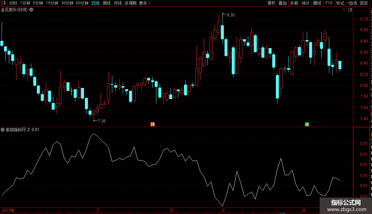Click the 多股 multi-stock button
Screen dimensions: 372x214
(294, 3)
